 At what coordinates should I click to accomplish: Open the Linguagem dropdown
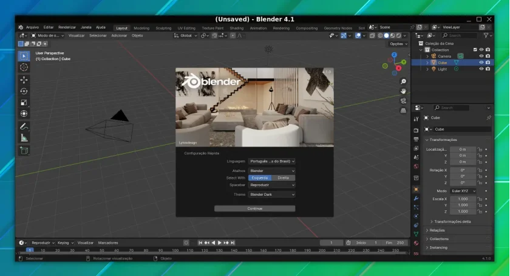(271, 161)
